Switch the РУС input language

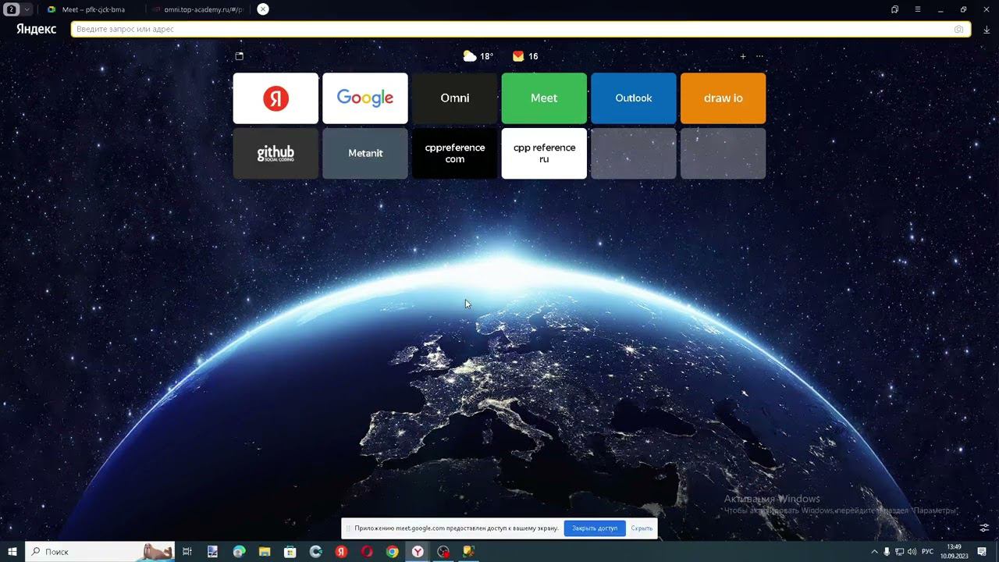coord(928,552)
